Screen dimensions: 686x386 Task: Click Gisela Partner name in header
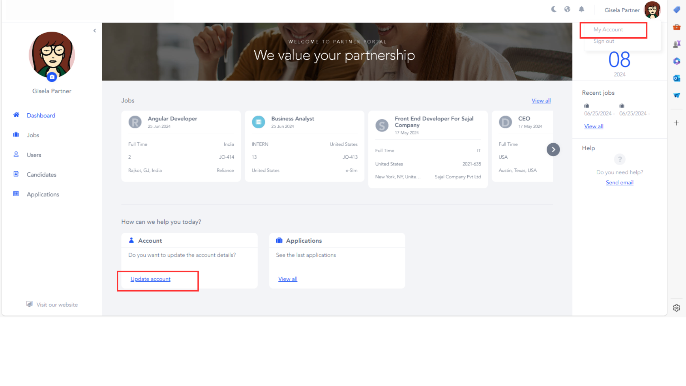(x=622, y=10)
